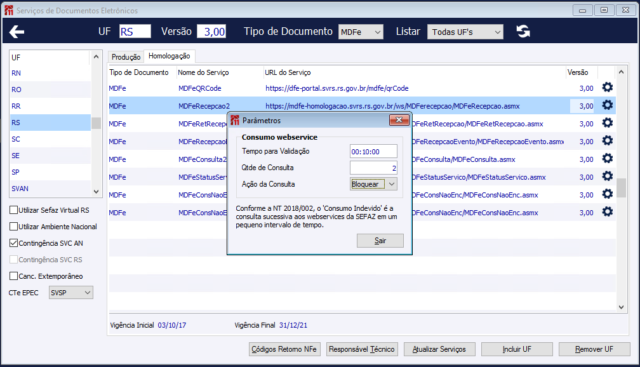Open the Tipo de Documento dropdown
This screenshot has height=367, width=640.
pyautogui.click(x=361, y=32)
